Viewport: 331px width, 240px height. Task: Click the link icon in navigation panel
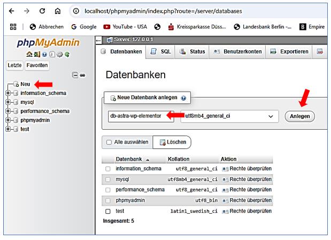click(x=82, y=76)
